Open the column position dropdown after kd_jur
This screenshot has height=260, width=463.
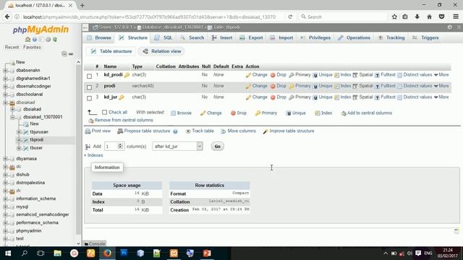coord(177,146)
